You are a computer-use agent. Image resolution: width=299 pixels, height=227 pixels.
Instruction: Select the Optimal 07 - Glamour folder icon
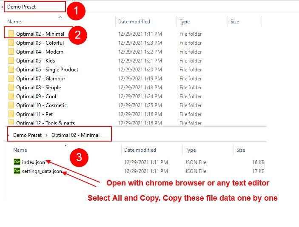tap(11, 79)
